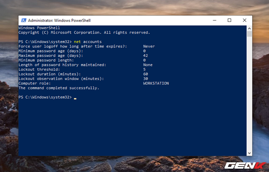Click the 'net' command word
269x172 pixels.
(77, 42)
